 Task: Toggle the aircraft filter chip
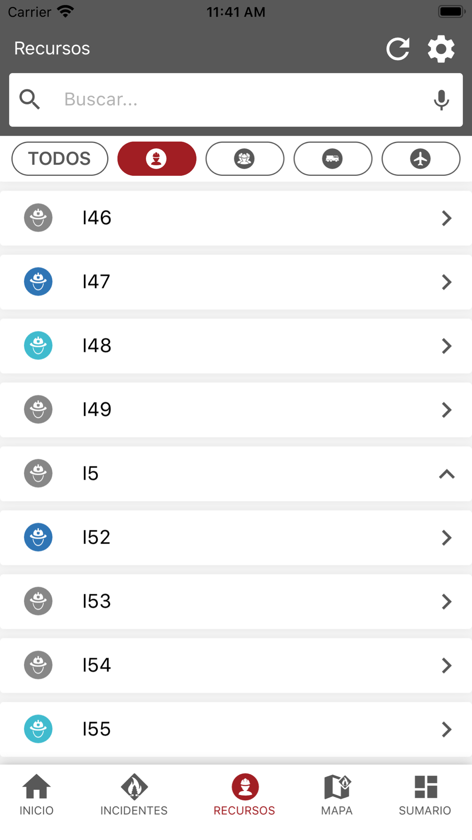point(421,159)
